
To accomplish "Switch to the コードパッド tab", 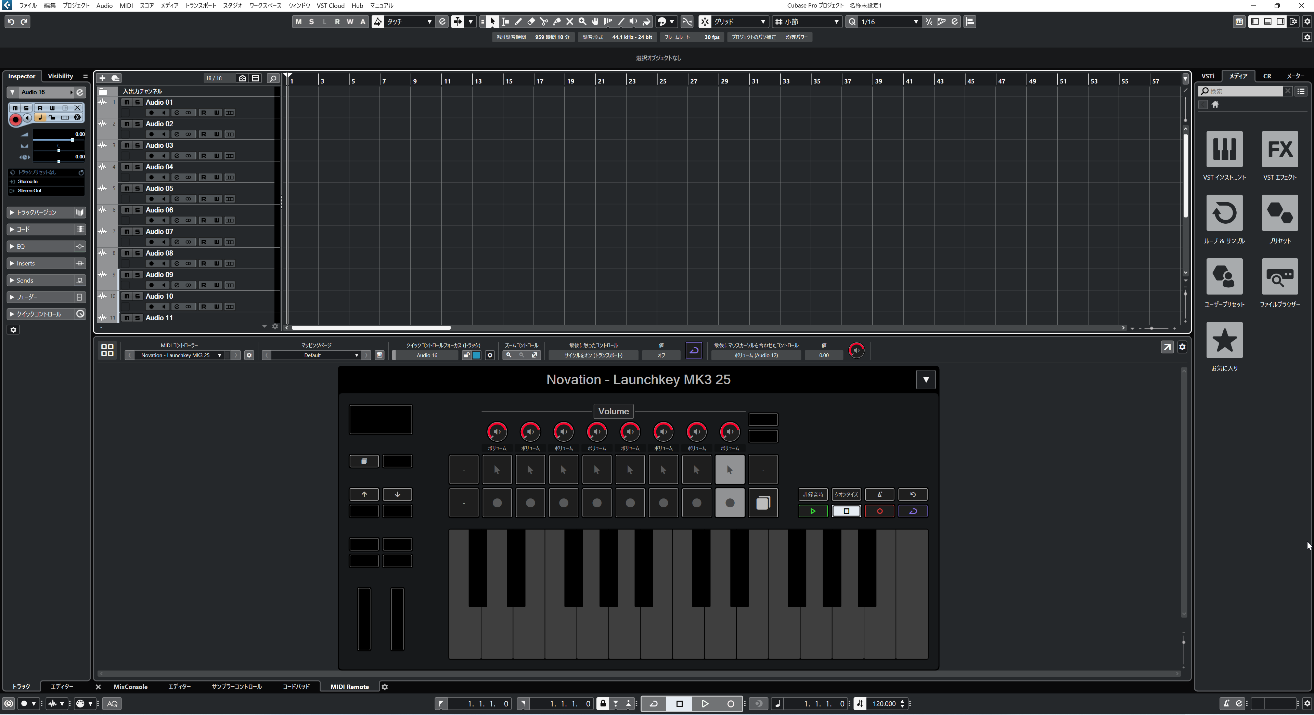I will click(x=296, y=687).
